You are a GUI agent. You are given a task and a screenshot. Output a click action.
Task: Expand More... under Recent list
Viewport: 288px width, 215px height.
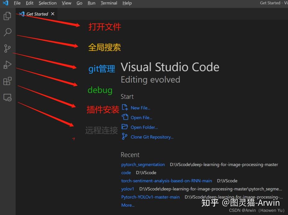coord(128,205)
